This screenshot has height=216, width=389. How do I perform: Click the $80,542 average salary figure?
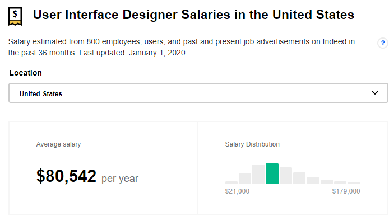[x=66, y=176]
